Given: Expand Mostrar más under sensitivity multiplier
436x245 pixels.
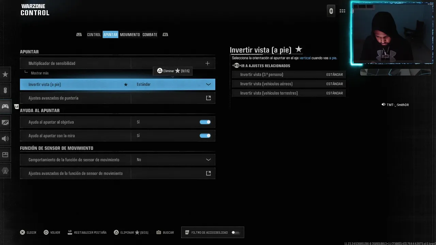Looking at the screenshot, I should [x=40, y=73].
